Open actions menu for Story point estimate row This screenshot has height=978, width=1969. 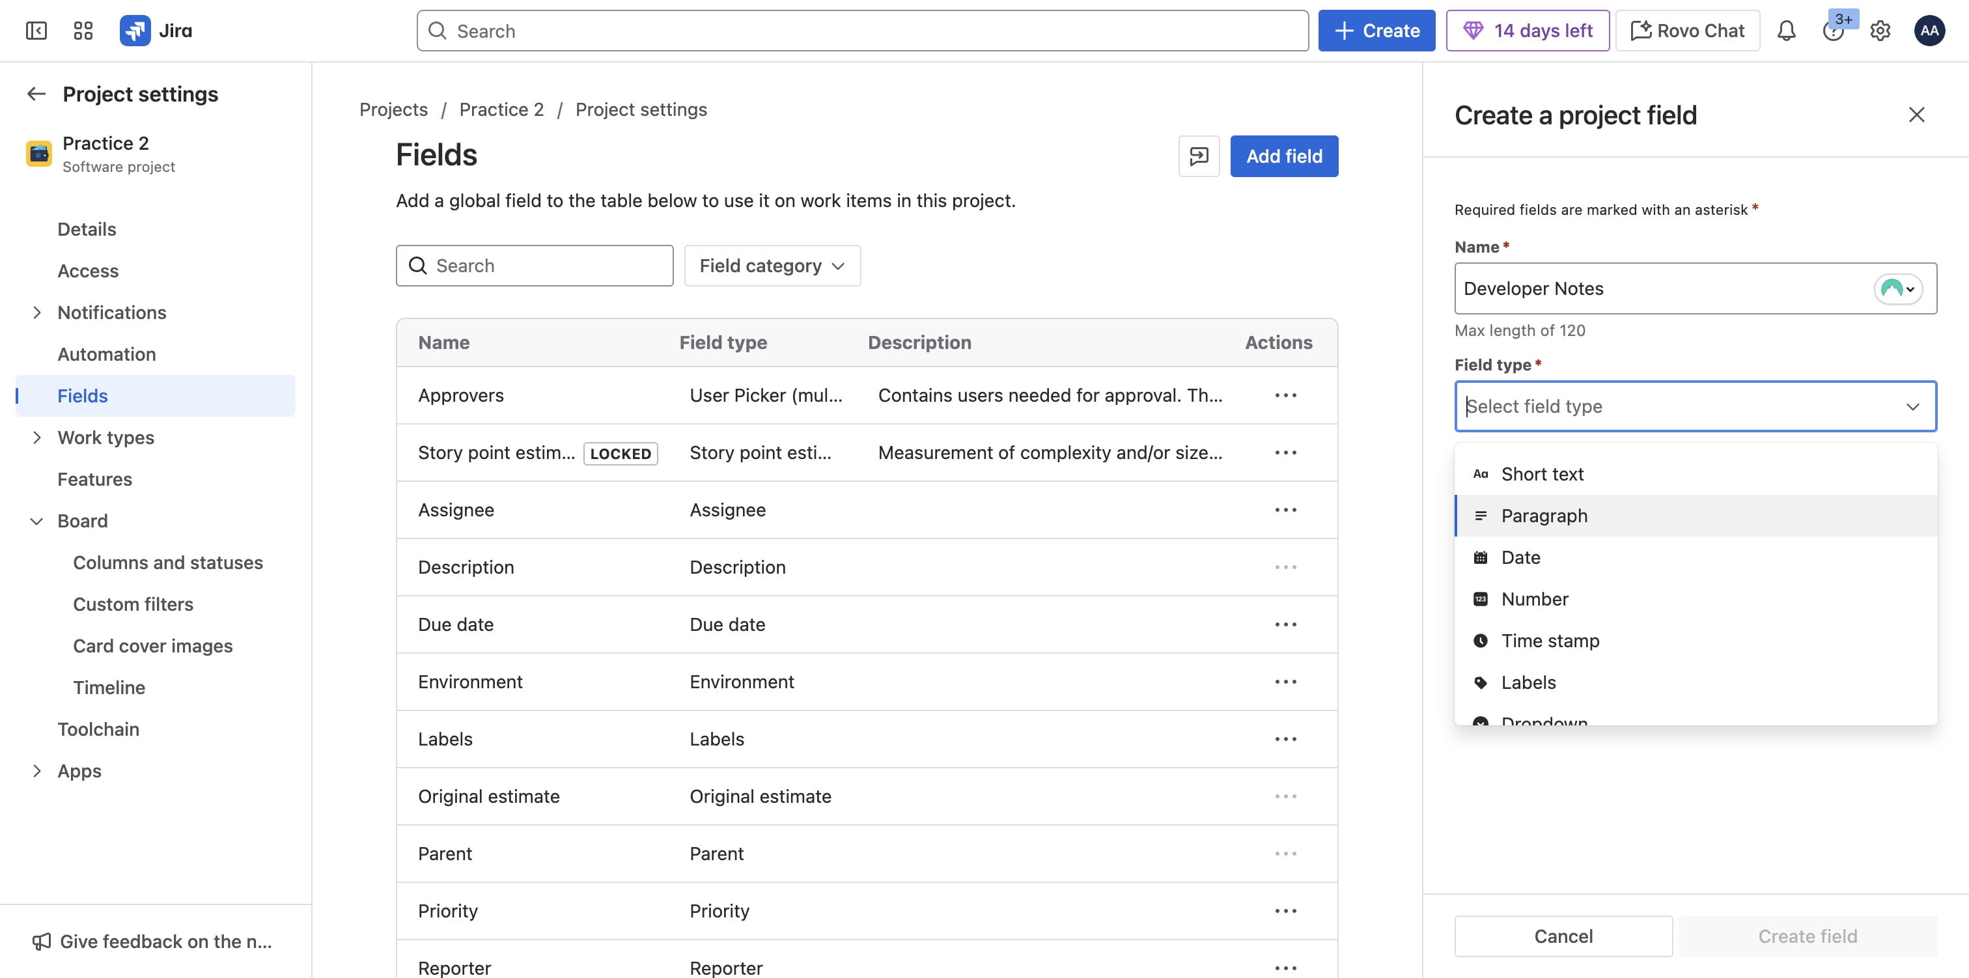click(x=1285, y=453)
